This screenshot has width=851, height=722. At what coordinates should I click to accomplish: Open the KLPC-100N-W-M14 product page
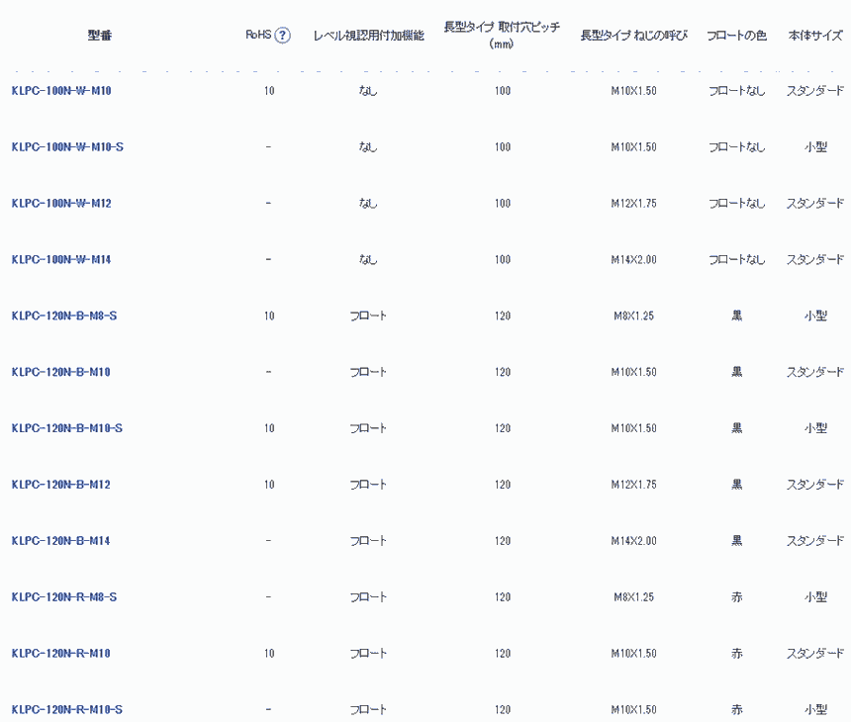(60, 260)
